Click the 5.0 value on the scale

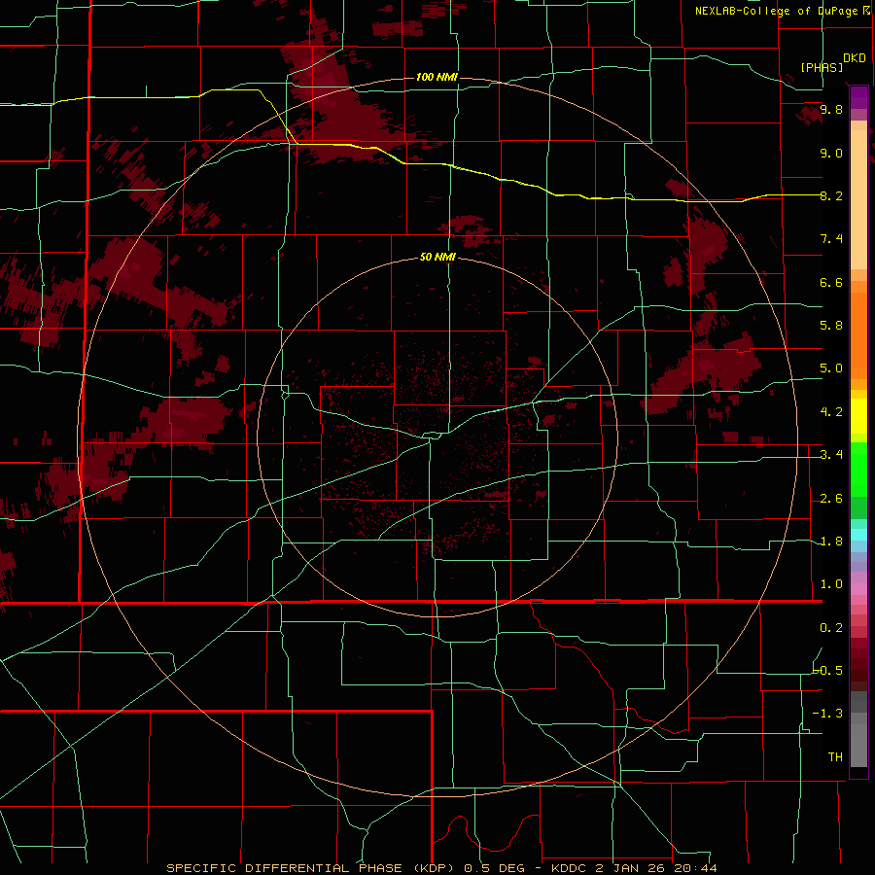831,368
